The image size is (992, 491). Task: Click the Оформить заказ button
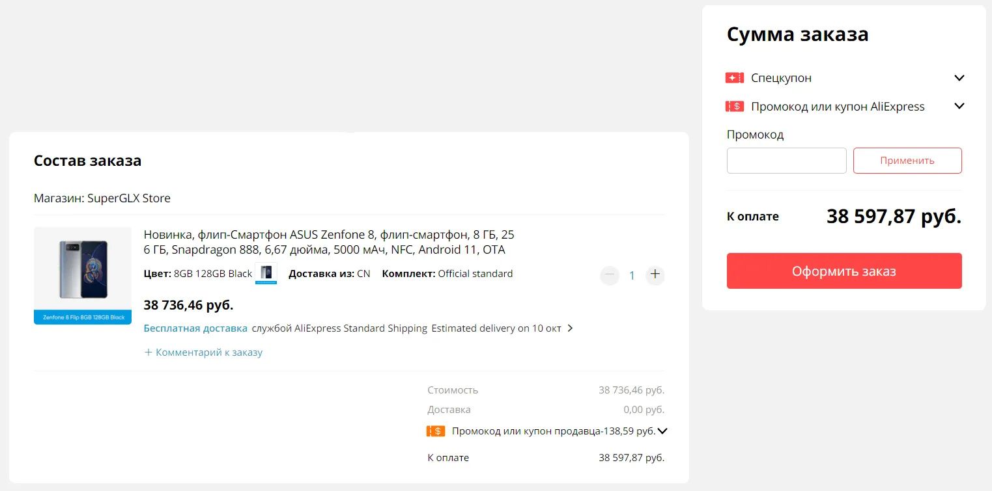pos(844,271)
